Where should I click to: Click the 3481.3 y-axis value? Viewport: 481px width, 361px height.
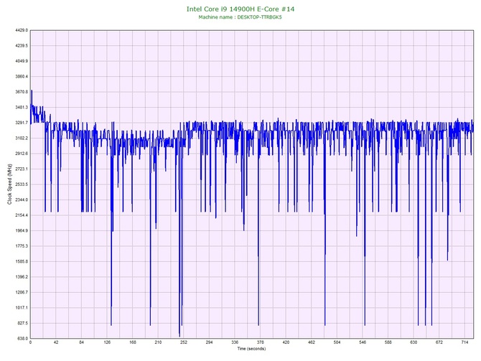pyautogui.click(x=22, y=108)
